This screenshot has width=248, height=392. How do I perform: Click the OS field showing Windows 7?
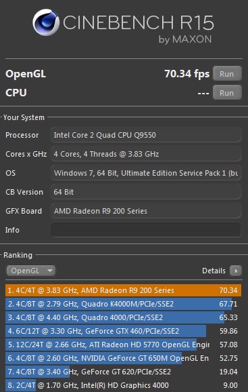(x=146, y=173)
